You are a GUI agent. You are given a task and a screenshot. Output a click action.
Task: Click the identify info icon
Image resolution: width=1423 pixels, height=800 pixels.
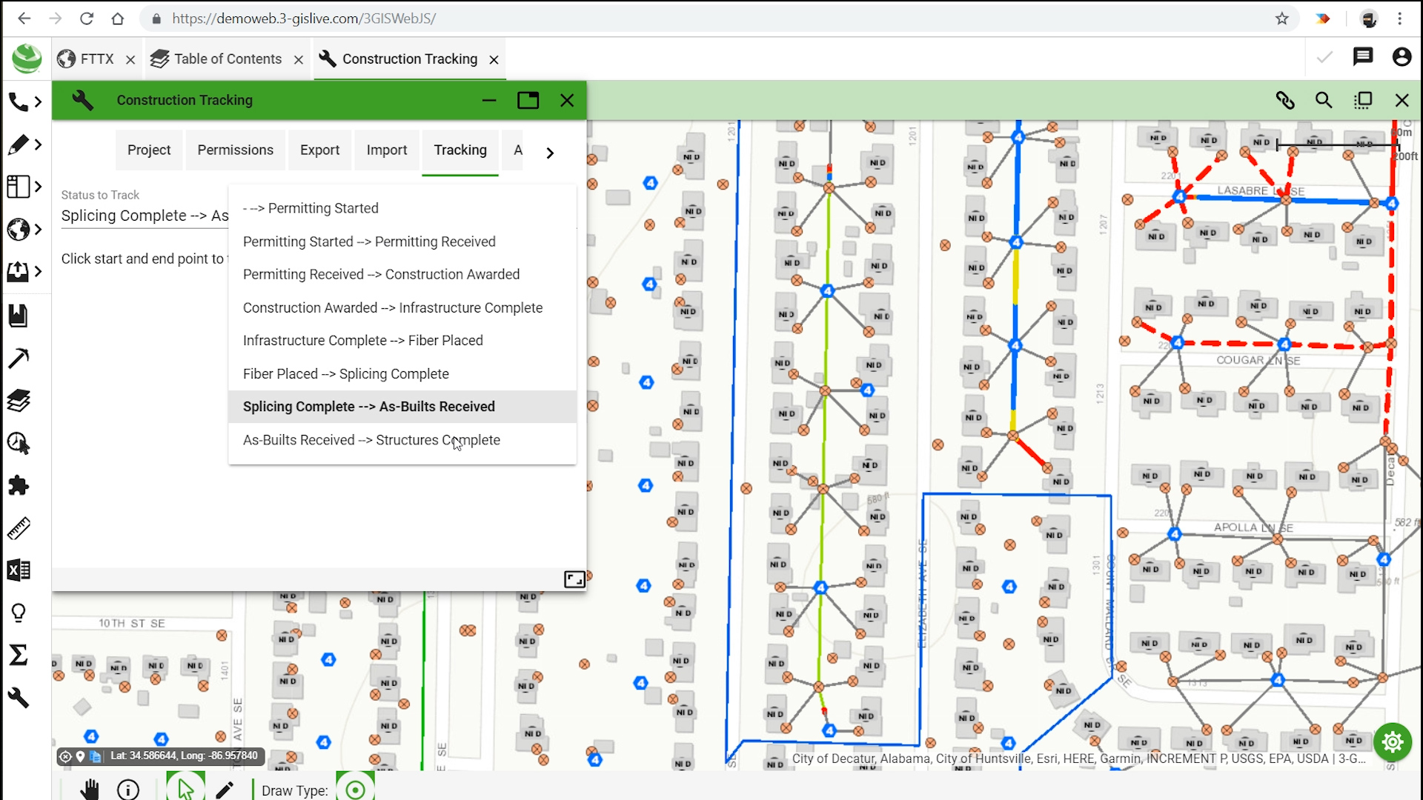(x=128, y=790)
